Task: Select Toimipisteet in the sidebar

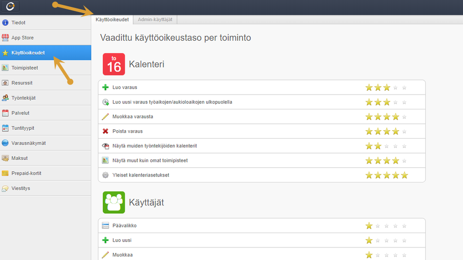Action: (25, 68)
